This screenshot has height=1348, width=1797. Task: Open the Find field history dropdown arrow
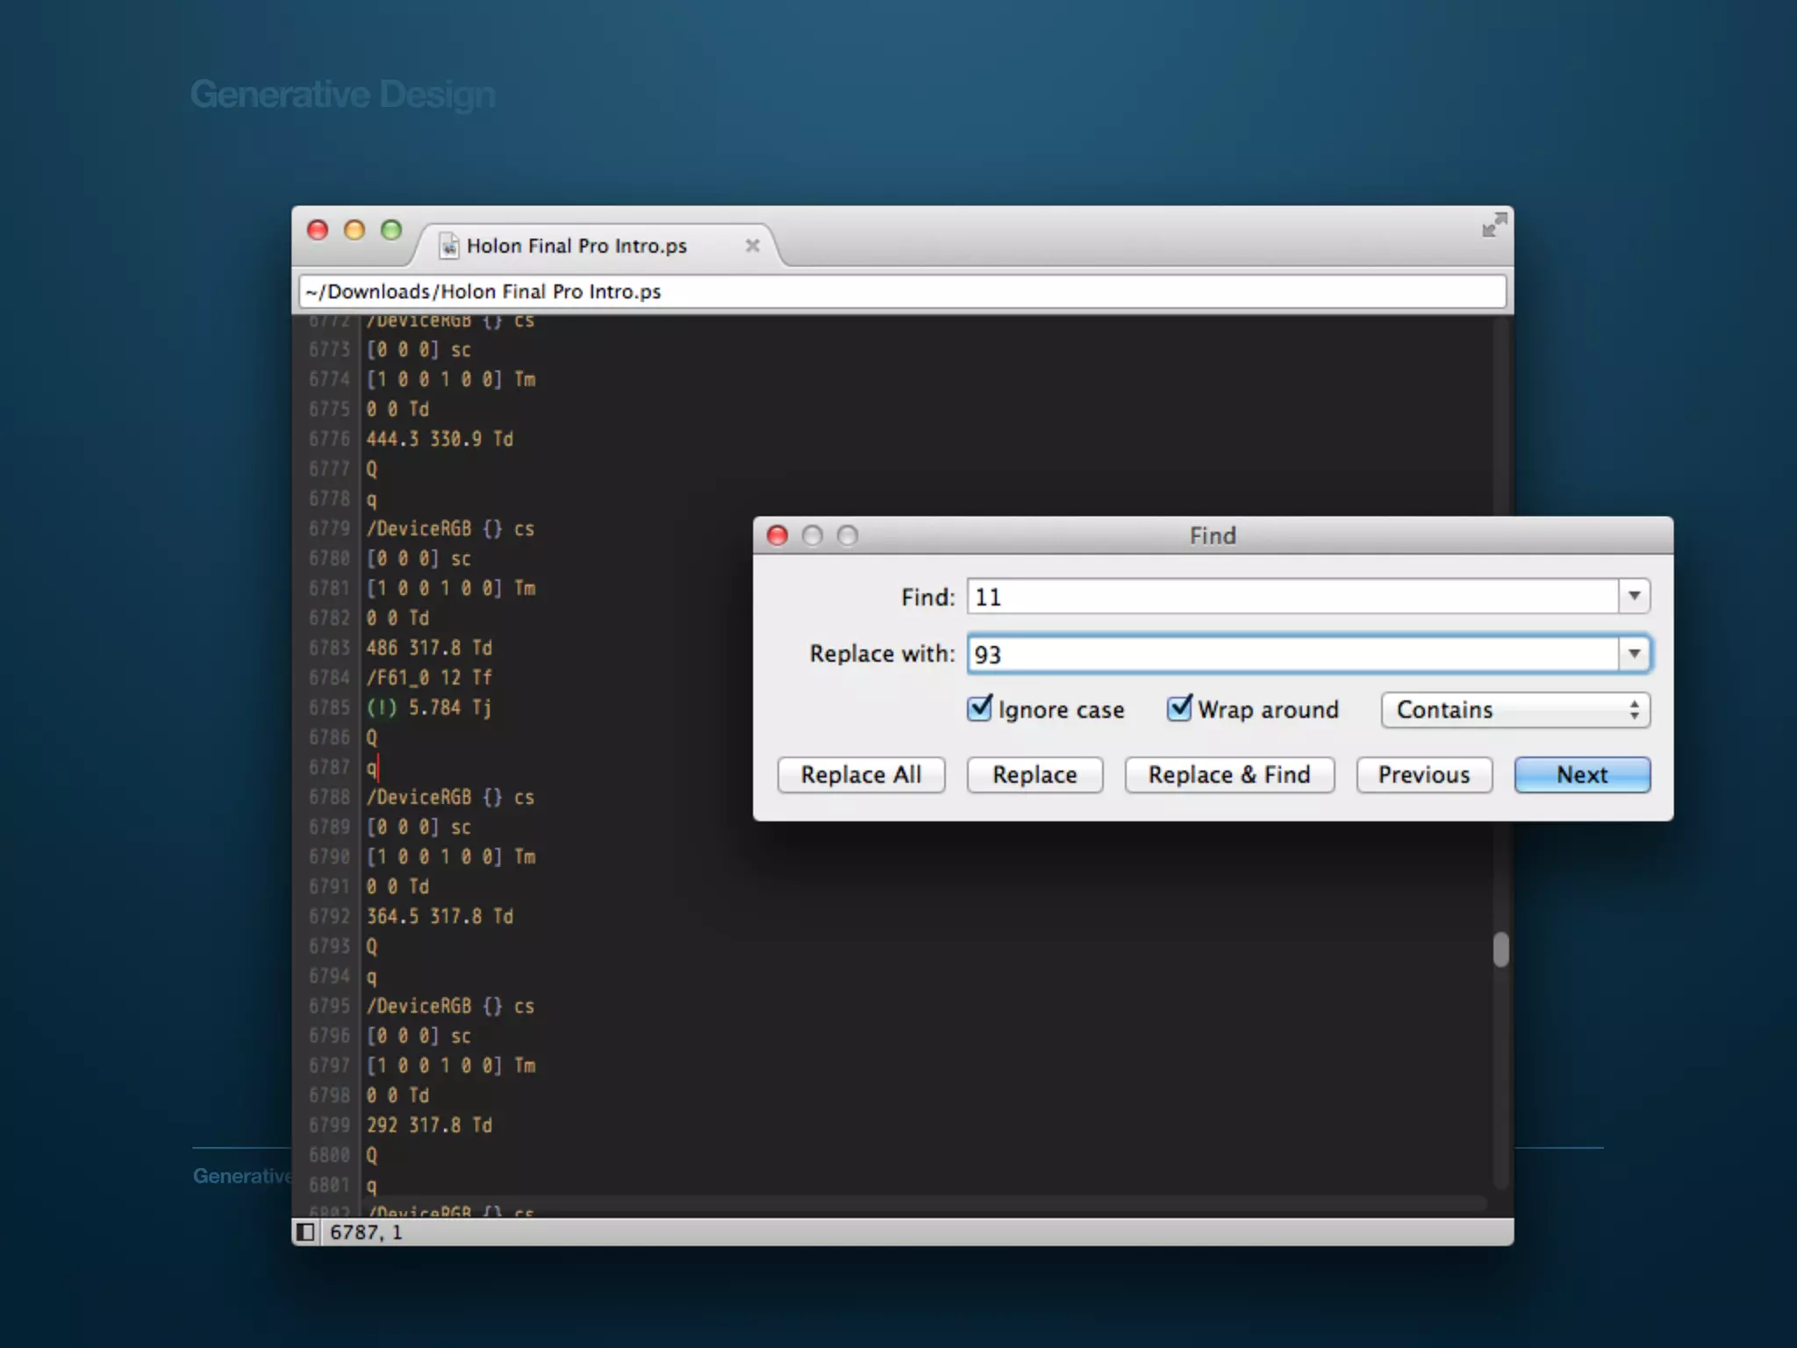[x=1634, y=597]
